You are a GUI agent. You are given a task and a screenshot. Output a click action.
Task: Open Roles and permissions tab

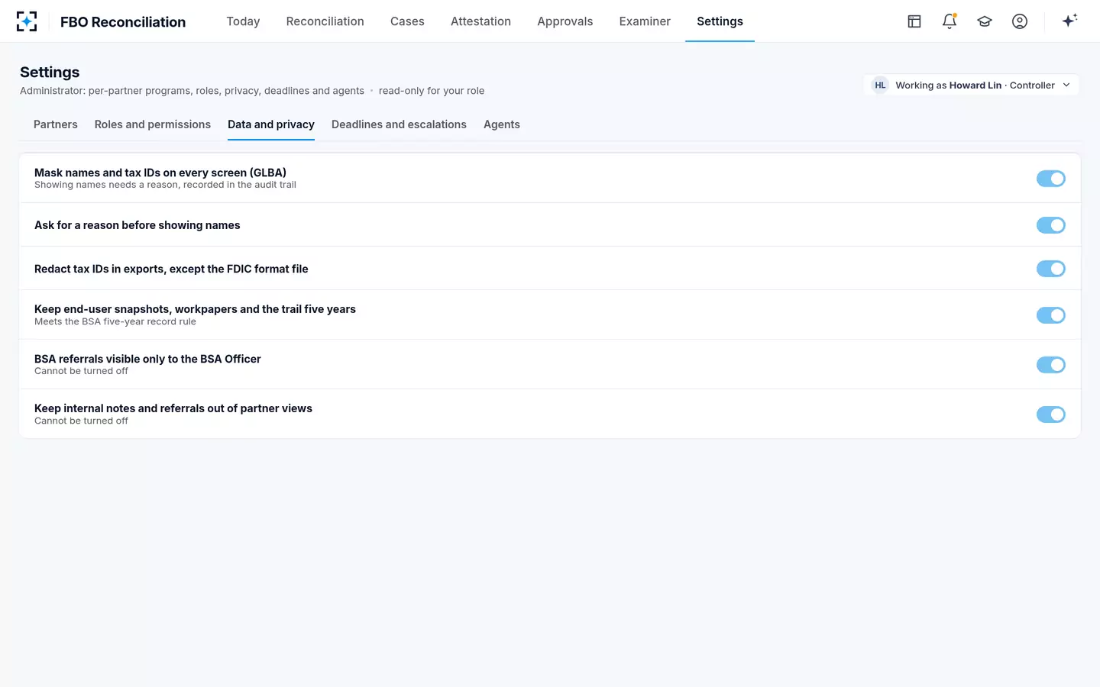point(153,124)
